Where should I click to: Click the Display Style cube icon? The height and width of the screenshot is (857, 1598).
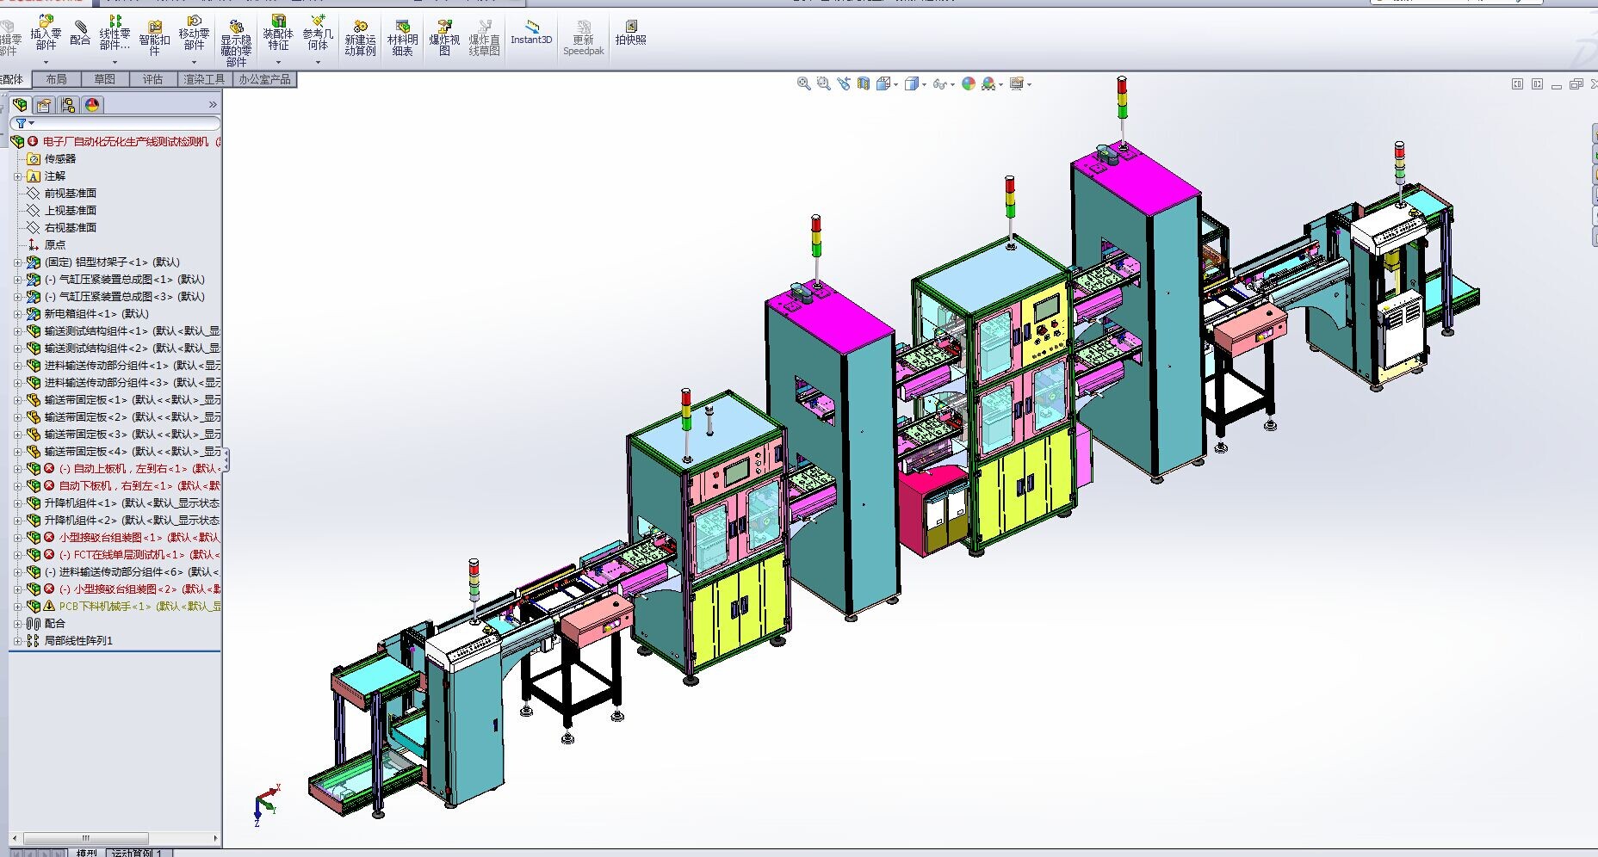click(x=913, y=83)
